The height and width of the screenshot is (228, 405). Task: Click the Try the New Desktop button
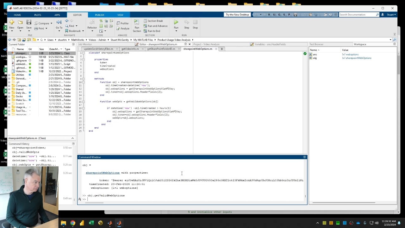[237, 15]
